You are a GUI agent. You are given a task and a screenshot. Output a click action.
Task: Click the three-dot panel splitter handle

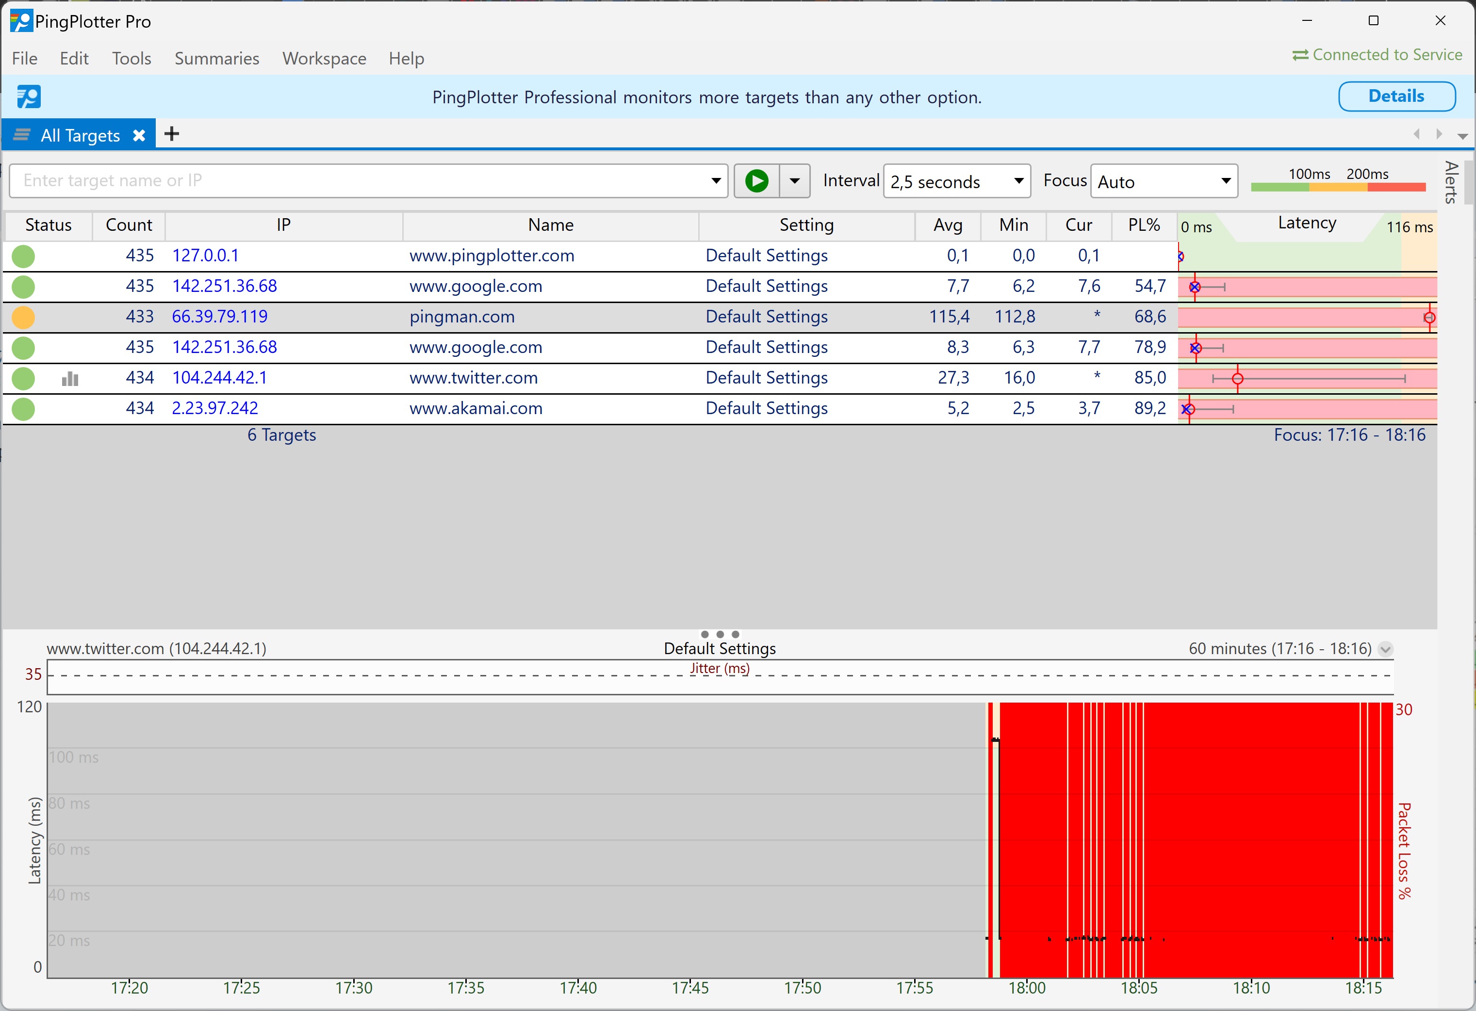pyautogui.click(x=720, y=635)
